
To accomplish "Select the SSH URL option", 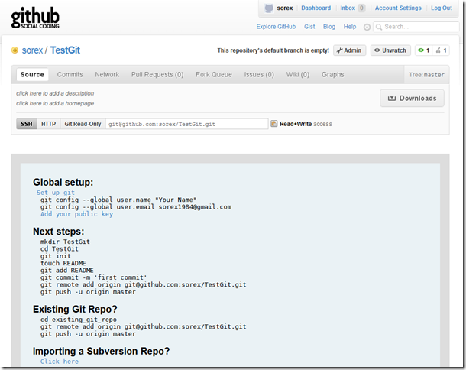I will pos(27,124).
